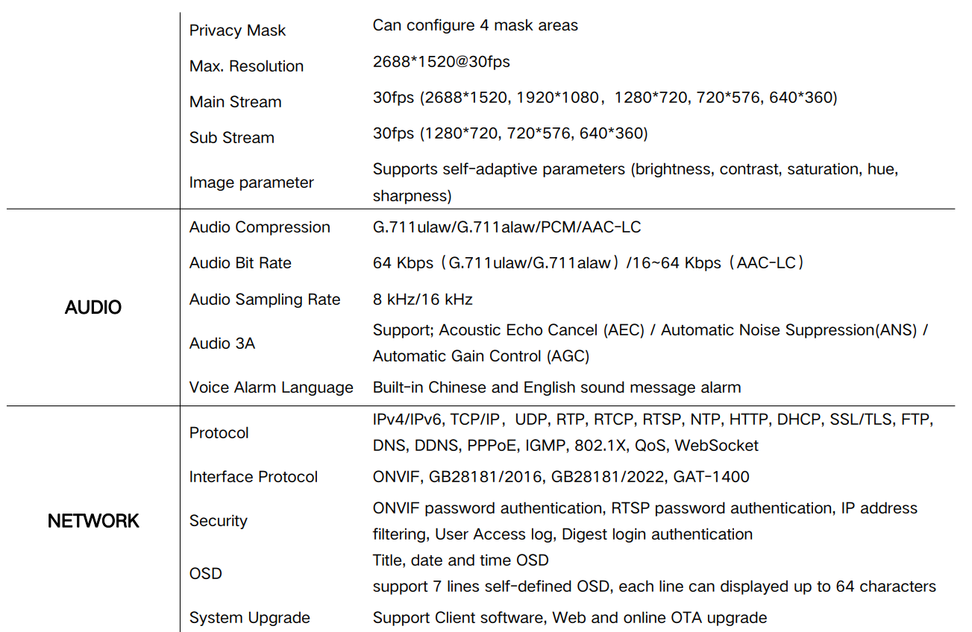The width and height of the screenshot is (972, 632).
Task: Click the Max. Resolution label
Action: click(x=246, y=66)
